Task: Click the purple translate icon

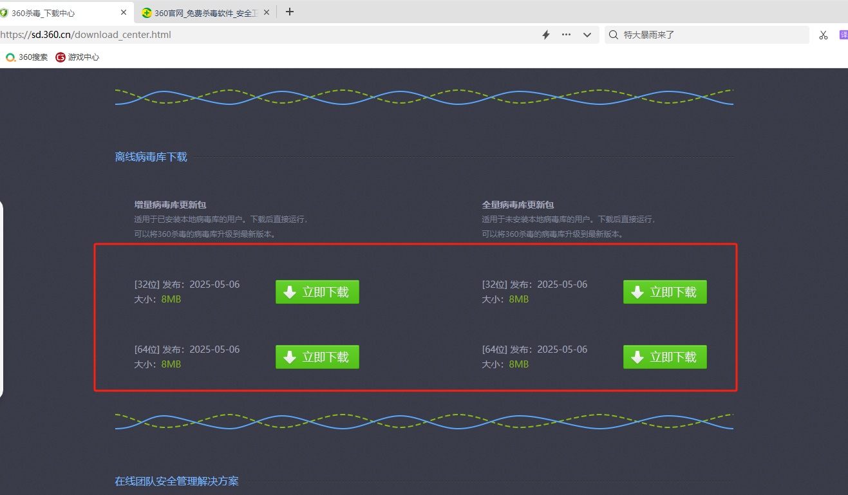Action: pos(843,35)
